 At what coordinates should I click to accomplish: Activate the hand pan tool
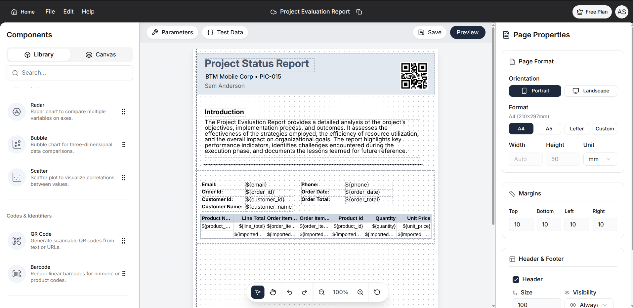click(x=273, y=292)
